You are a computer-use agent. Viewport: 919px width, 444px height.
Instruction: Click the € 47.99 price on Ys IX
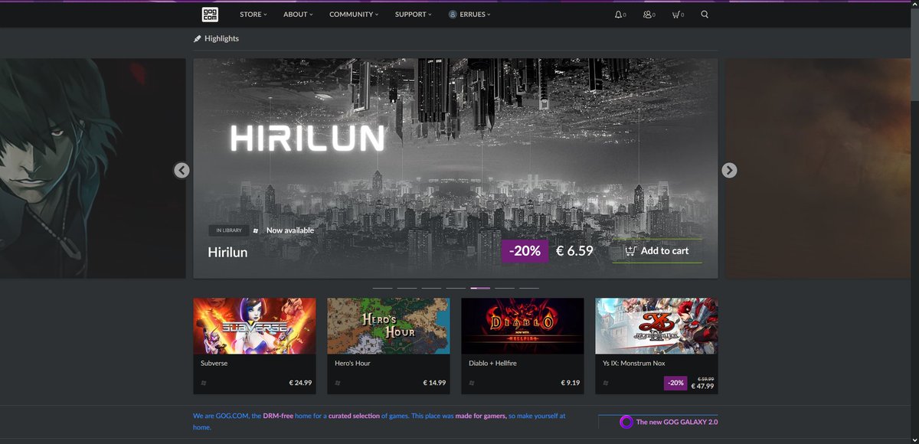click(702, 387)
